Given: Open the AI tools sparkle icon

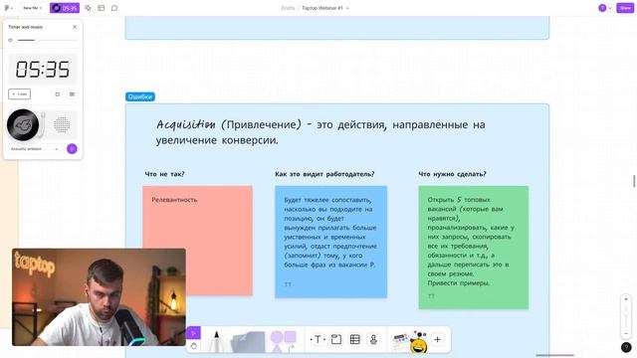Looking at the screenshot, I should tap(88, 8).
